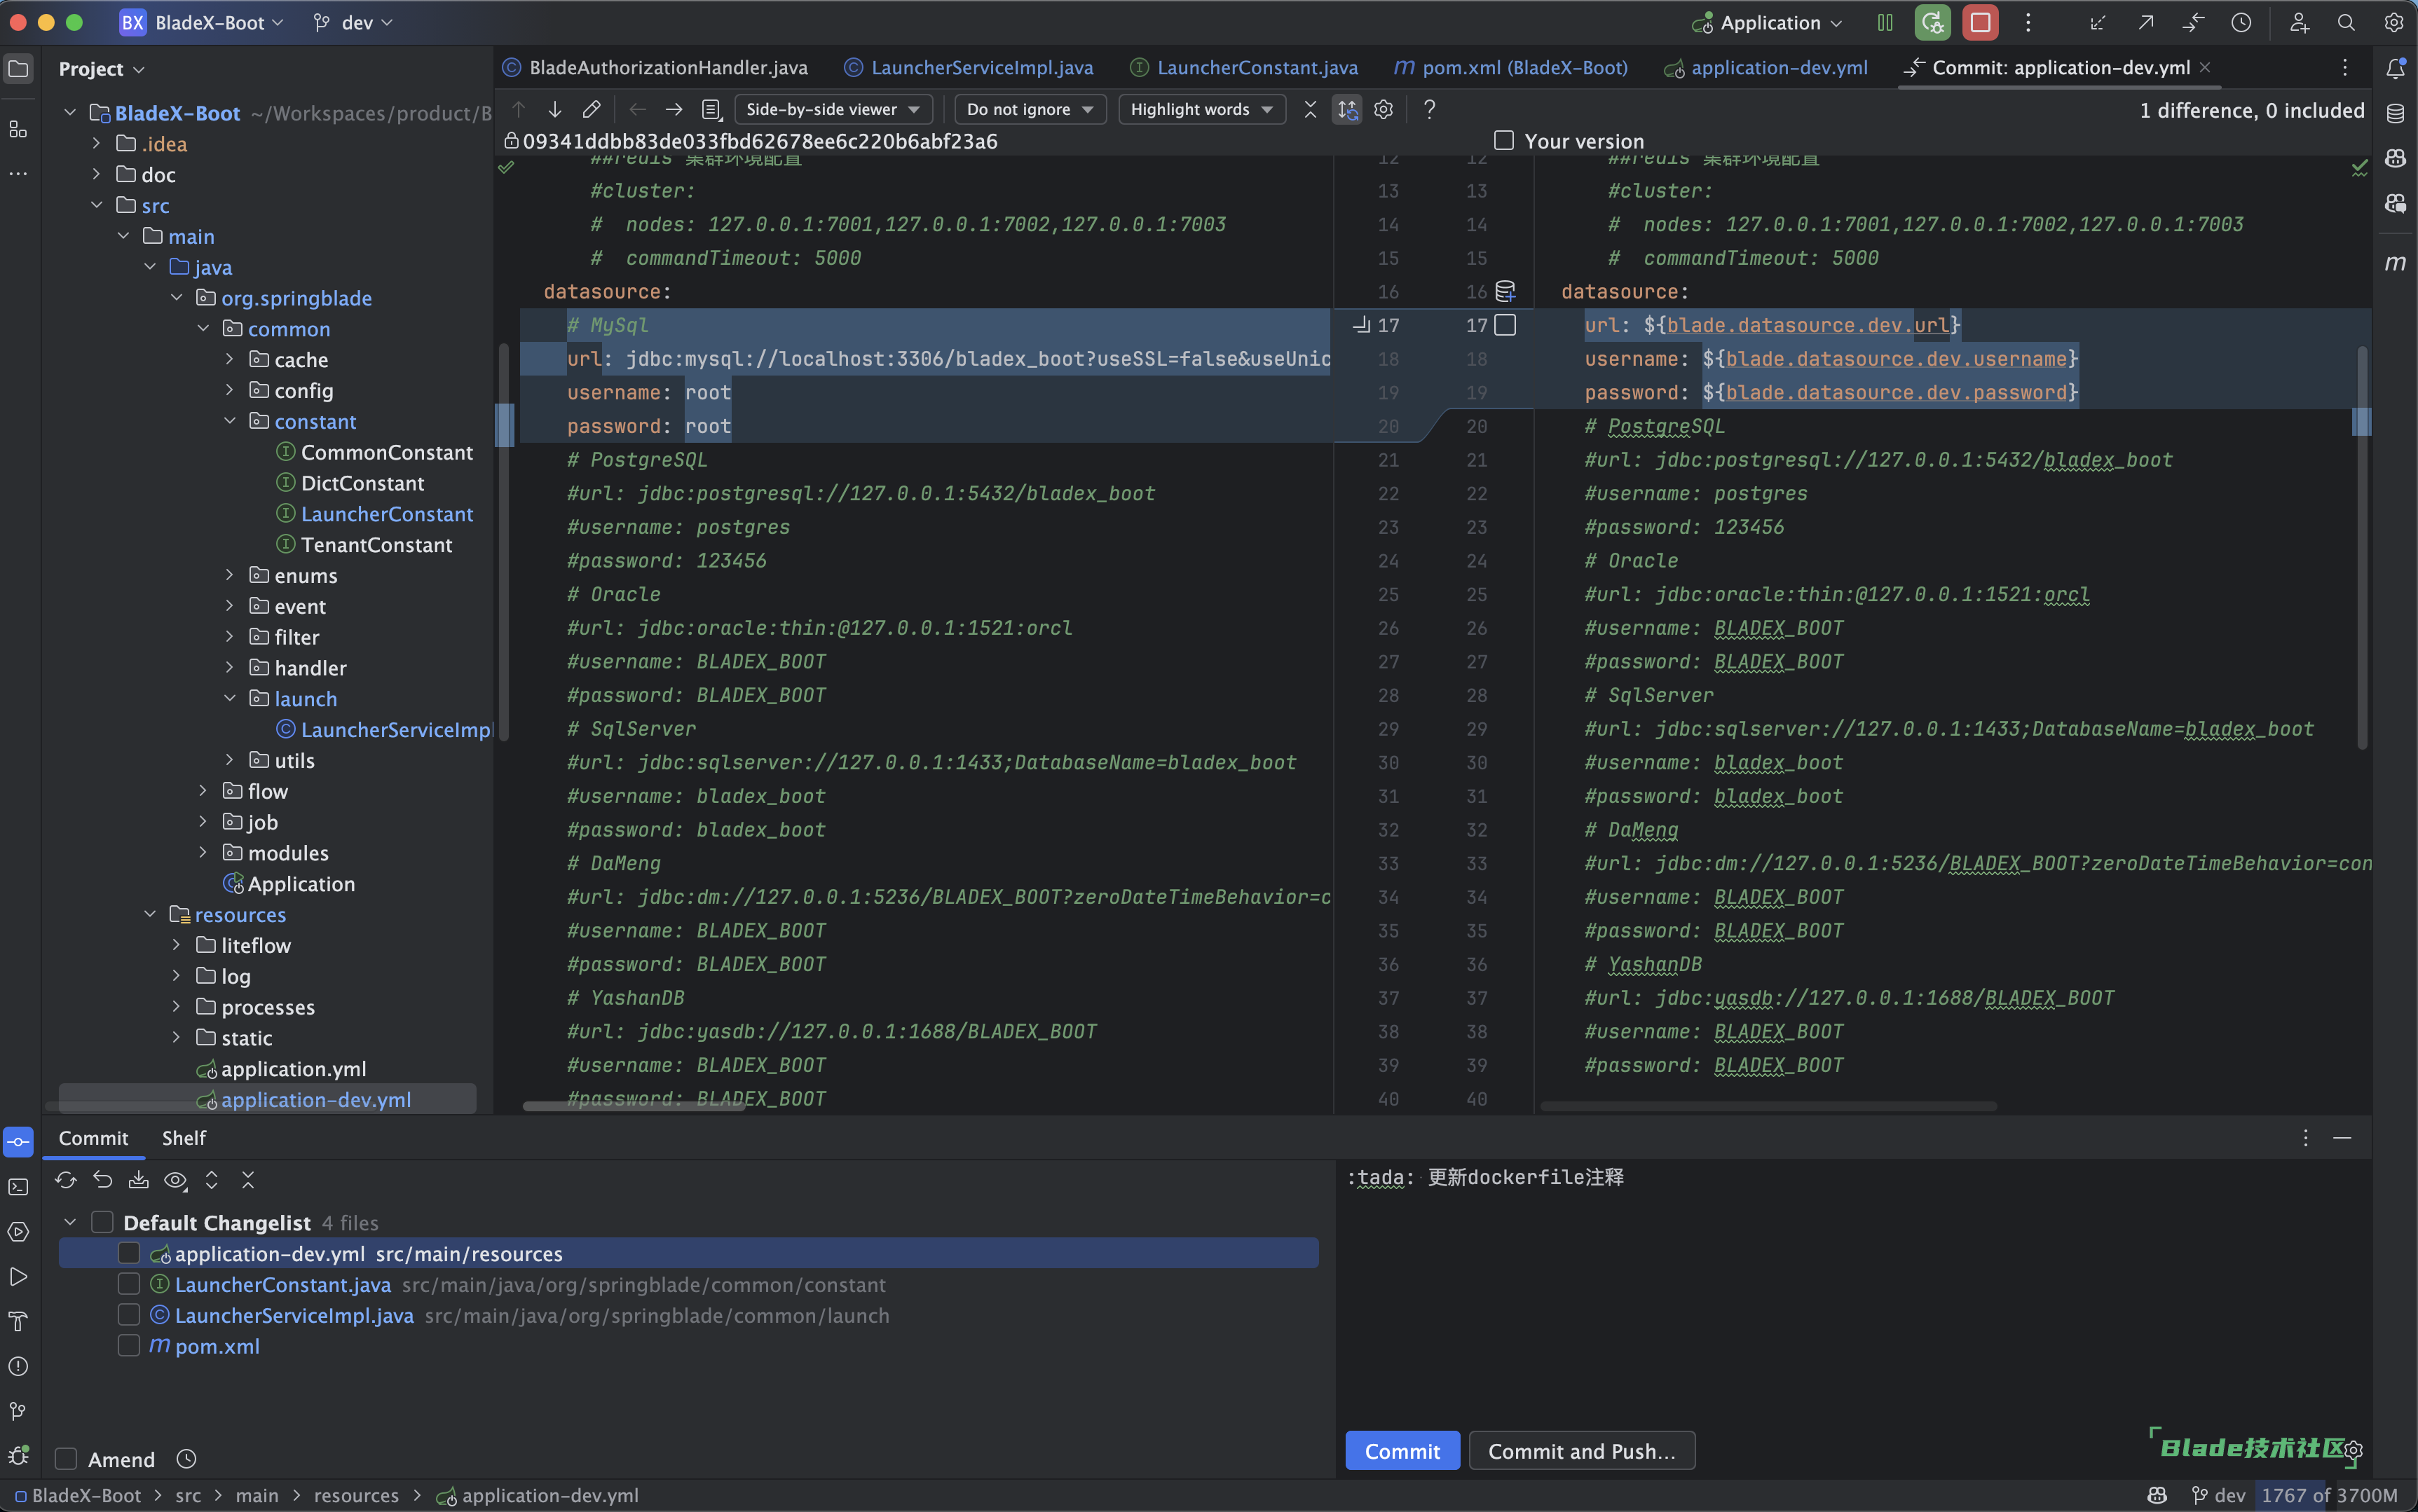The width and height of the screenshot is (2418, 1512).
Task: Collapse the resources folder
Action: coord(150,914)
